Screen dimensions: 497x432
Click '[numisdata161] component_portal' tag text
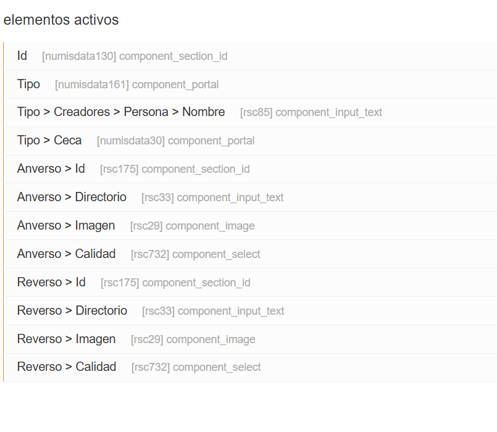[x=136, y=85]
